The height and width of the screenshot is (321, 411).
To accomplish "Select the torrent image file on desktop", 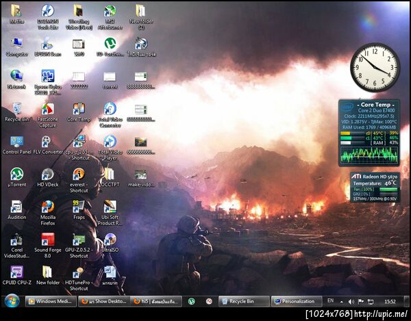I will point(110,79).
